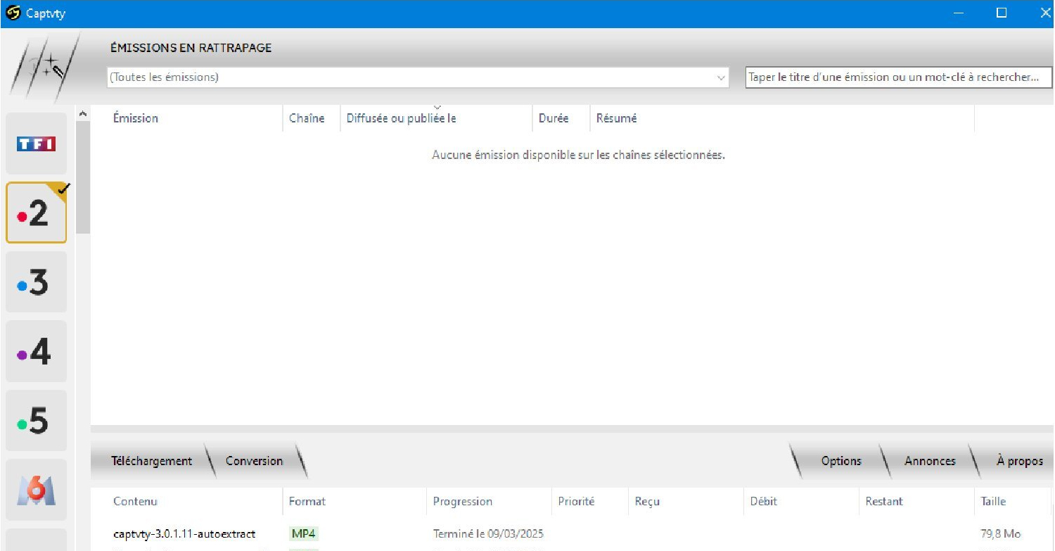Image resolution: width=1055 pixels, height=551 pixels.
Task: Switch to the Conversion tab
Action: click(x=254, y=462)
